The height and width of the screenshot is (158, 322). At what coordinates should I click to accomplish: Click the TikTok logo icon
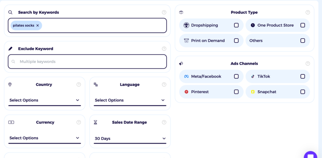point(253,76)
